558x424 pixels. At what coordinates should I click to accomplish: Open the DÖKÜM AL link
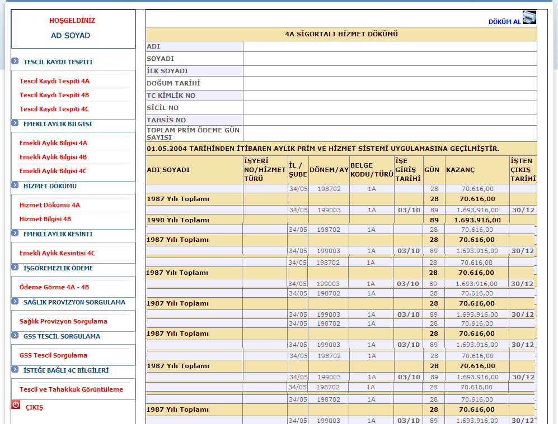pyautogui.click(x=504, y=22)
